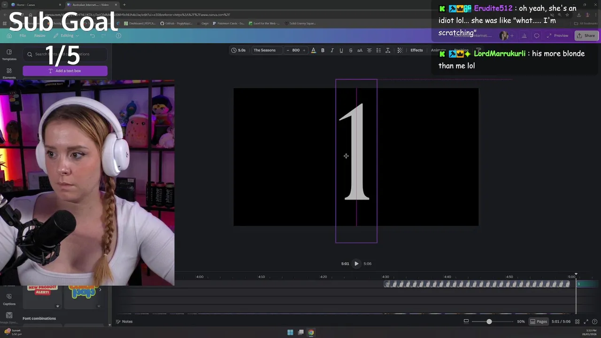The height and width of the screenshot is (338, 601).
Task: Open the comments icon in header
Action: [537, 36]
